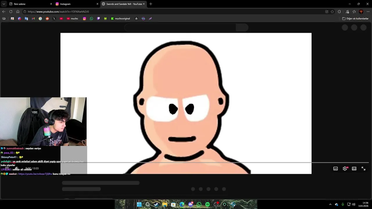The image size is (372, 209).
Task: Open the browser profile avatar
Action: (x=361, y=12)
